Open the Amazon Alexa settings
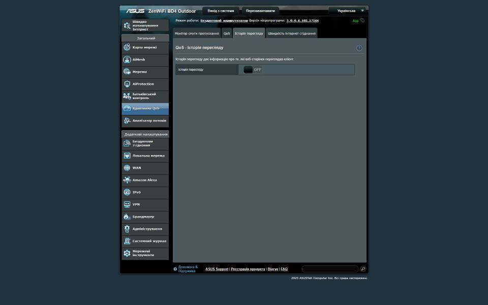This screenshot has width=488, height=305. tap(145, 180)
